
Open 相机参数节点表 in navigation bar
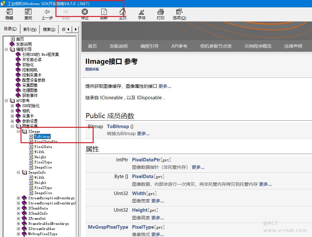tap(216, 46)
